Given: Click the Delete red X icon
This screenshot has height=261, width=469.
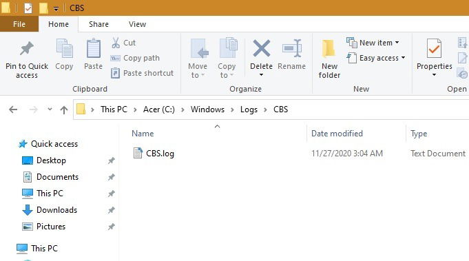Looking at the screenshot, I should pos(262,48).
